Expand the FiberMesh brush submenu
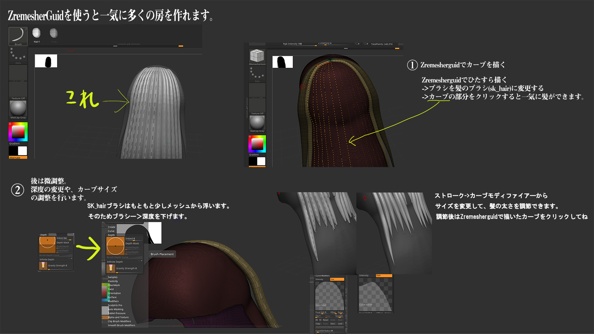Image resolution: width=594 pixels, height=334 pixels. [x=114, y=285]
